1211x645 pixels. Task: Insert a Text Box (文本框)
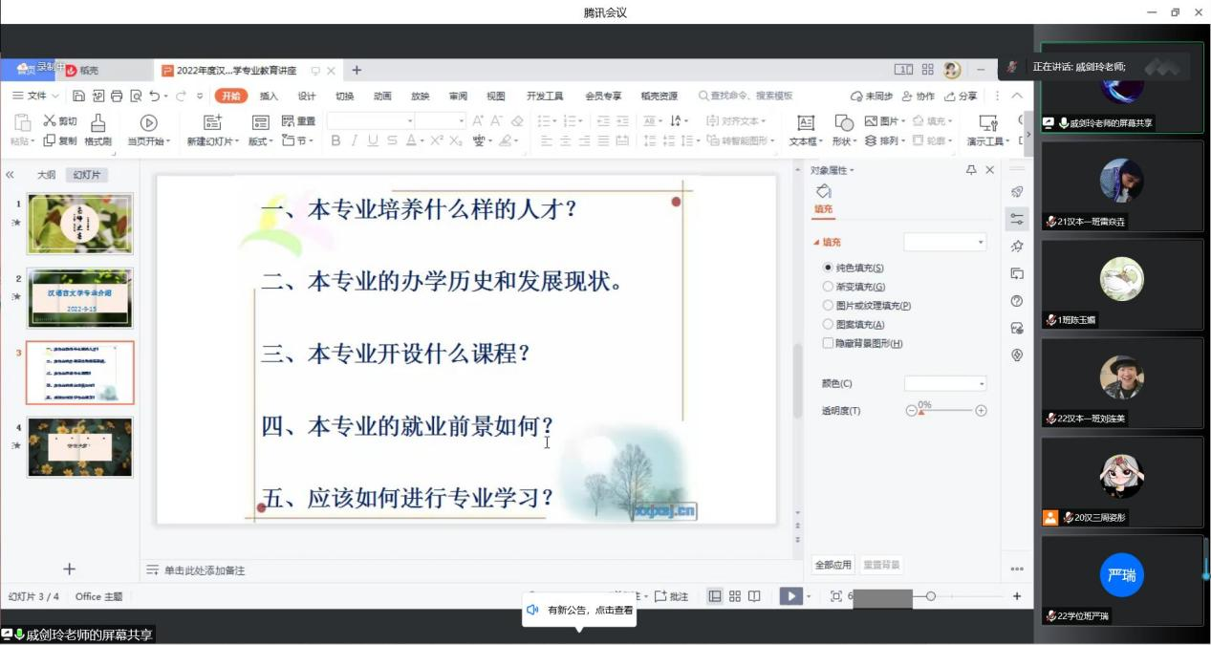806,129
